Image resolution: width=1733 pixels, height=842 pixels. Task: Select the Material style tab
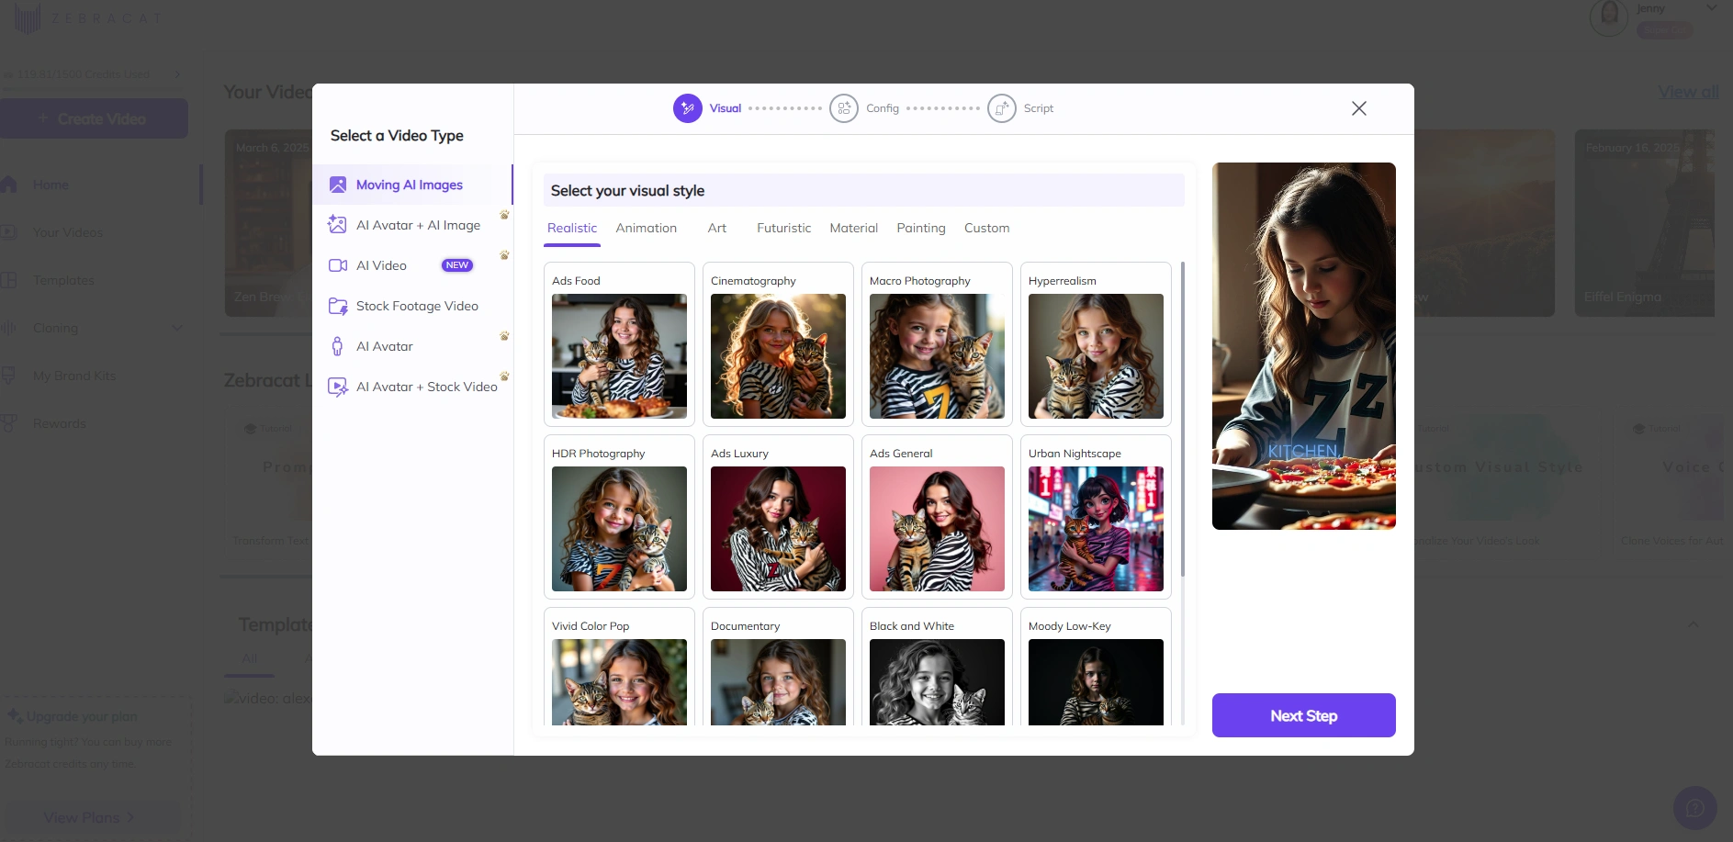point(854,228)
